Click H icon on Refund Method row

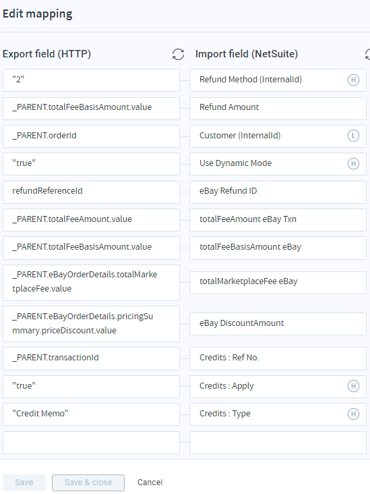pyautogui.click(x=353, y=80)
